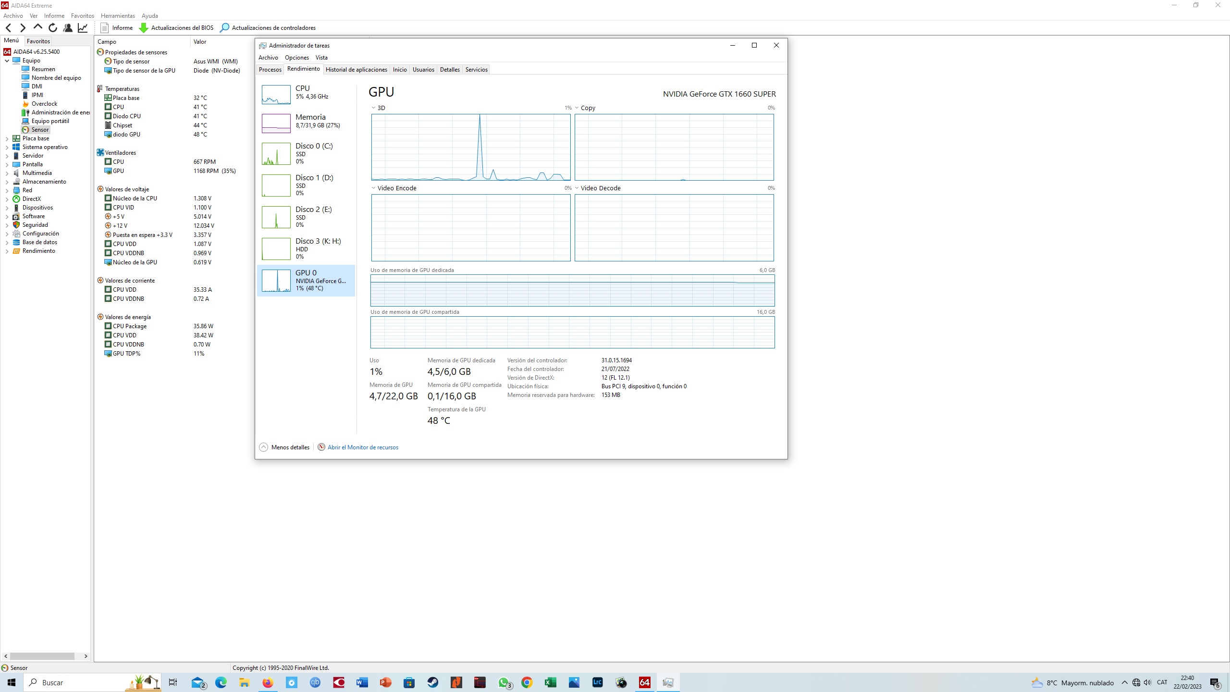
Task: Open the AIDA64 Informe menu
Action: pos(54,16)
